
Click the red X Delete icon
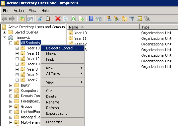[x=58, y=19]
